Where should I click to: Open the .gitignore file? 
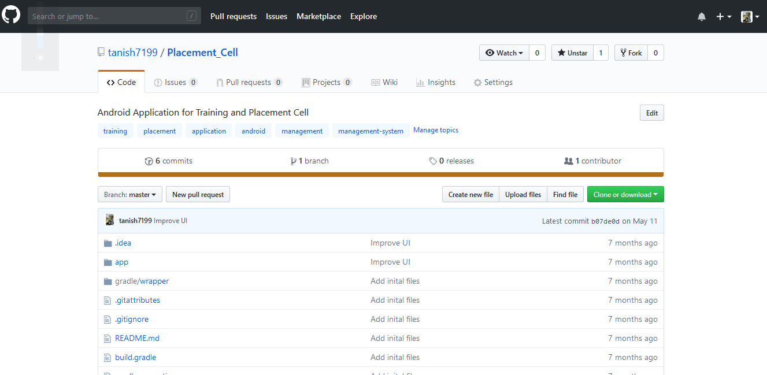coord(132,319)
